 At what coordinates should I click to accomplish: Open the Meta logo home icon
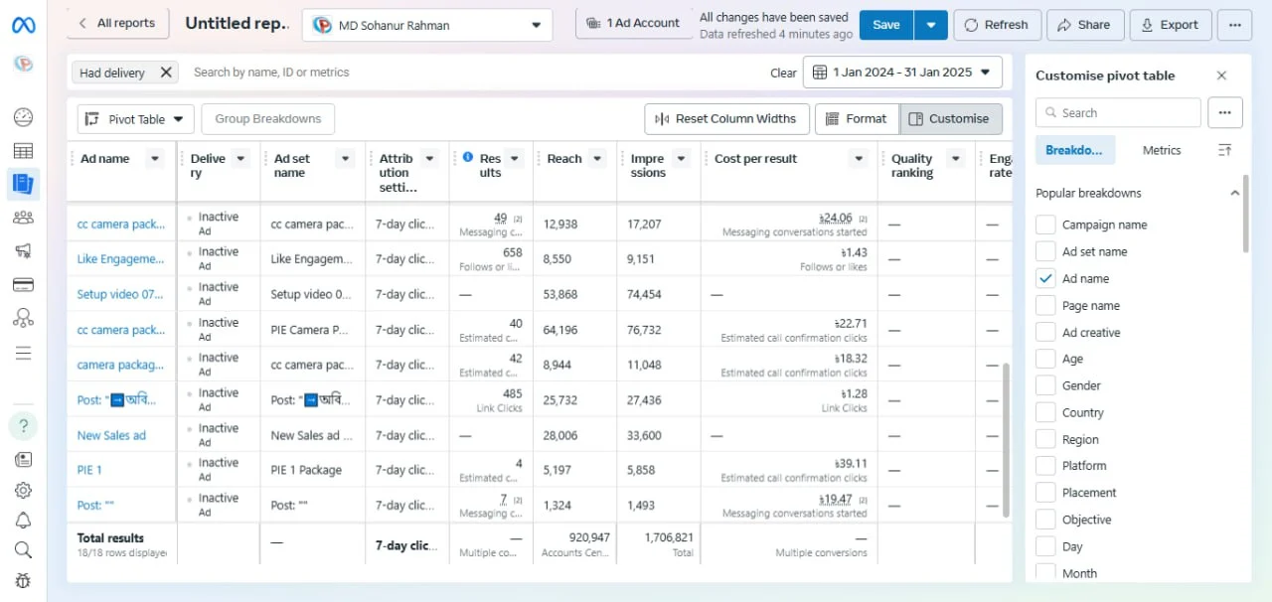click(x=23, y=26)
